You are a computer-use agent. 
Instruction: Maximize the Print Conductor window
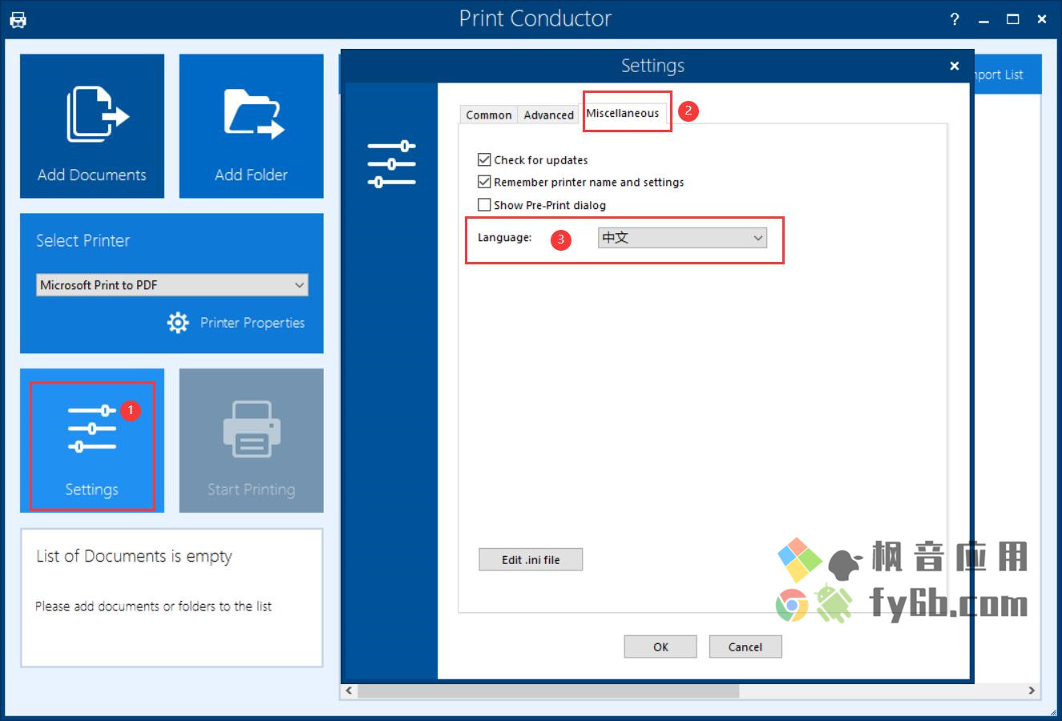(x=1013, y=19)
